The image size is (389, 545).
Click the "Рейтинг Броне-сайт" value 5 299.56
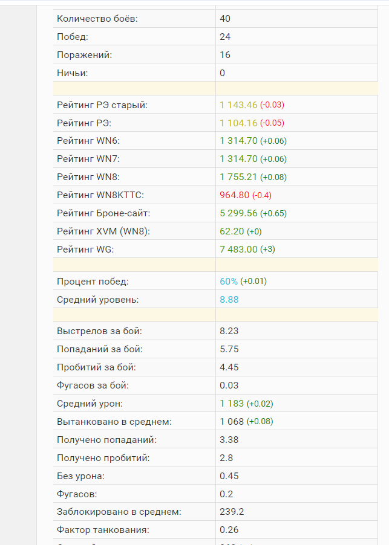click(x=239, y=213)
